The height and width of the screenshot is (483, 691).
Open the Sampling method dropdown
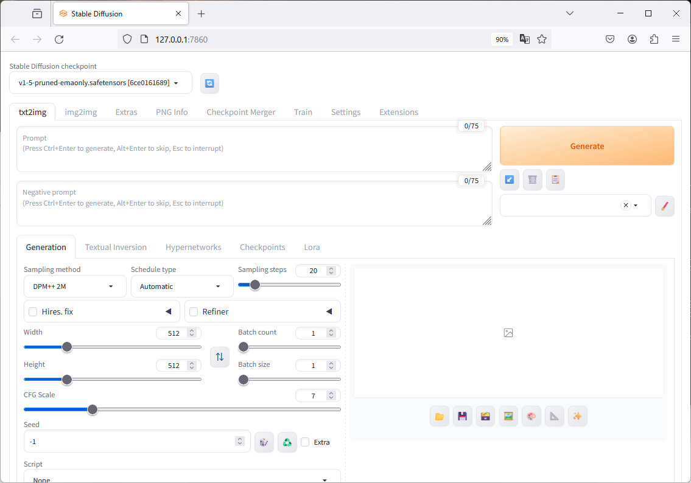(74, 286)
